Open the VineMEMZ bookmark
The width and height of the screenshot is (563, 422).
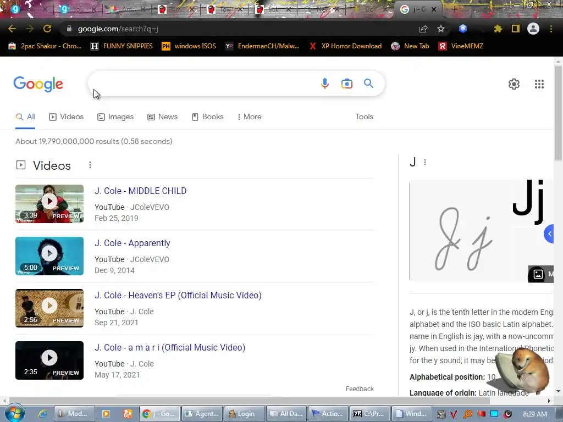pos(461,46)
